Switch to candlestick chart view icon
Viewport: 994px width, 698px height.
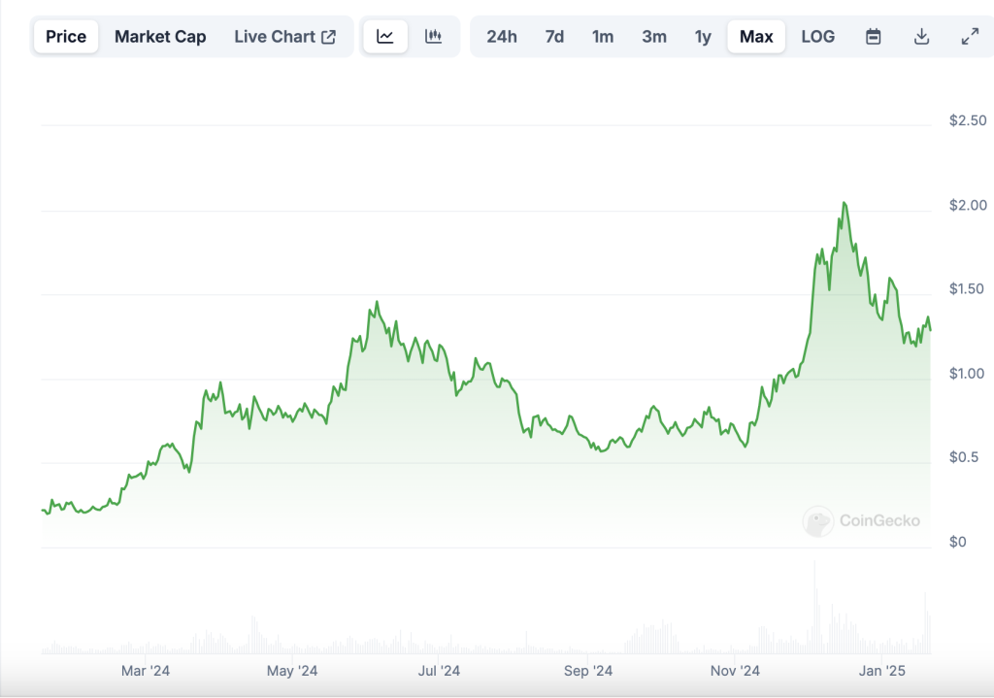click(x=434, y=37)
